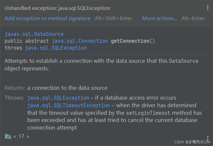Click Add exception to method signature
The image size is (213, 146).
tap(48, 18)
